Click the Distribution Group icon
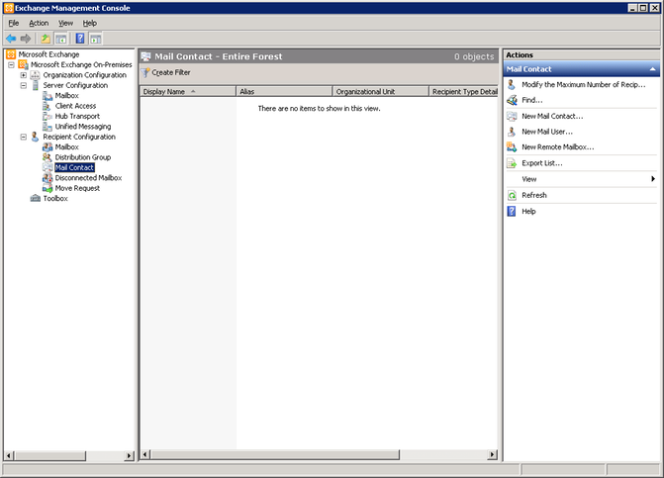This screenshot has width=664, height=478. (x=47, y=157)
